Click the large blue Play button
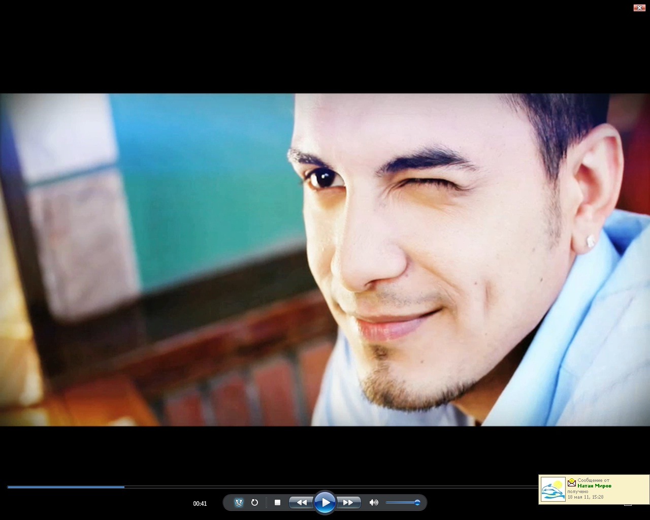 coord(324,503)
